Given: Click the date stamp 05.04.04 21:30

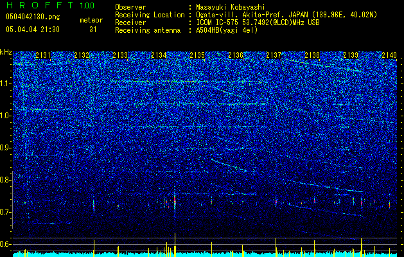Looking at the screenshot, I should tap(33, 30).
